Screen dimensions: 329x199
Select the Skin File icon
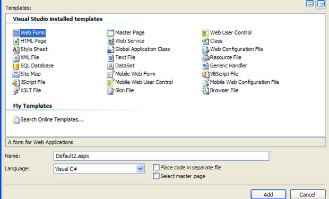tap(110, 90)
